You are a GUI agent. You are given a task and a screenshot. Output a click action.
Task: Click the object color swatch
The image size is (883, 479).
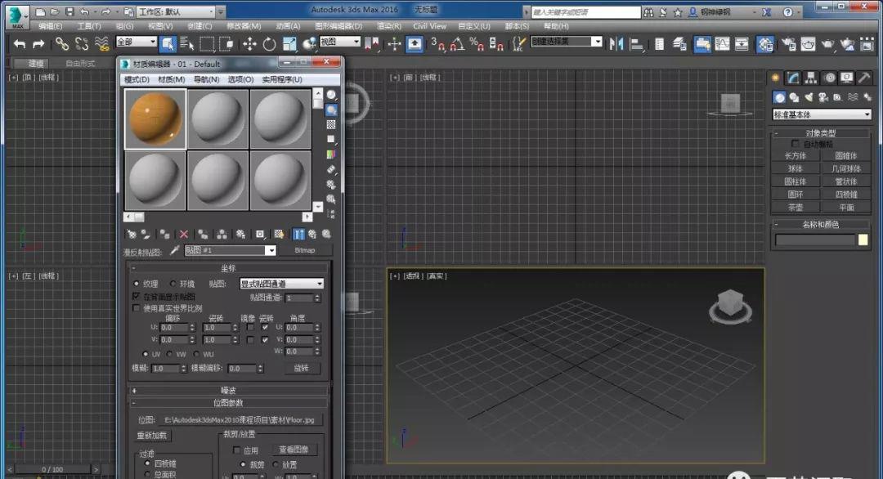click(863, 240)
